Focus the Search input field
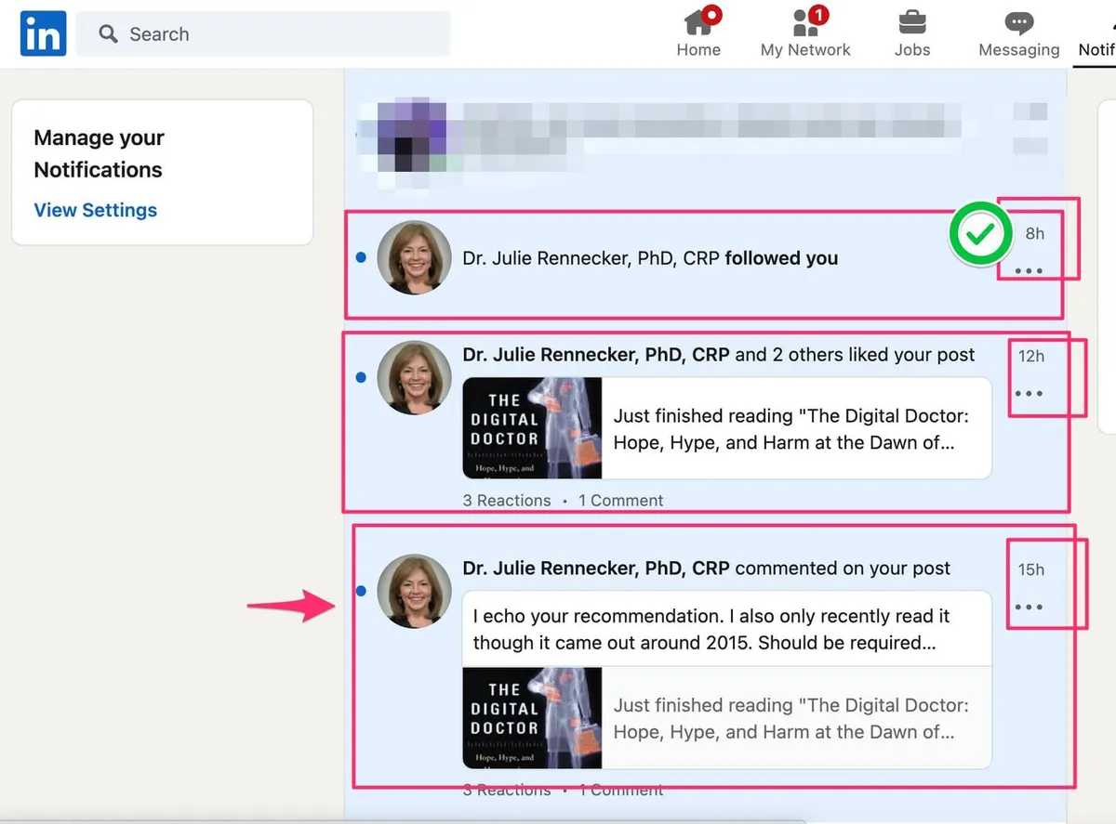 click(x=263, y=34)
